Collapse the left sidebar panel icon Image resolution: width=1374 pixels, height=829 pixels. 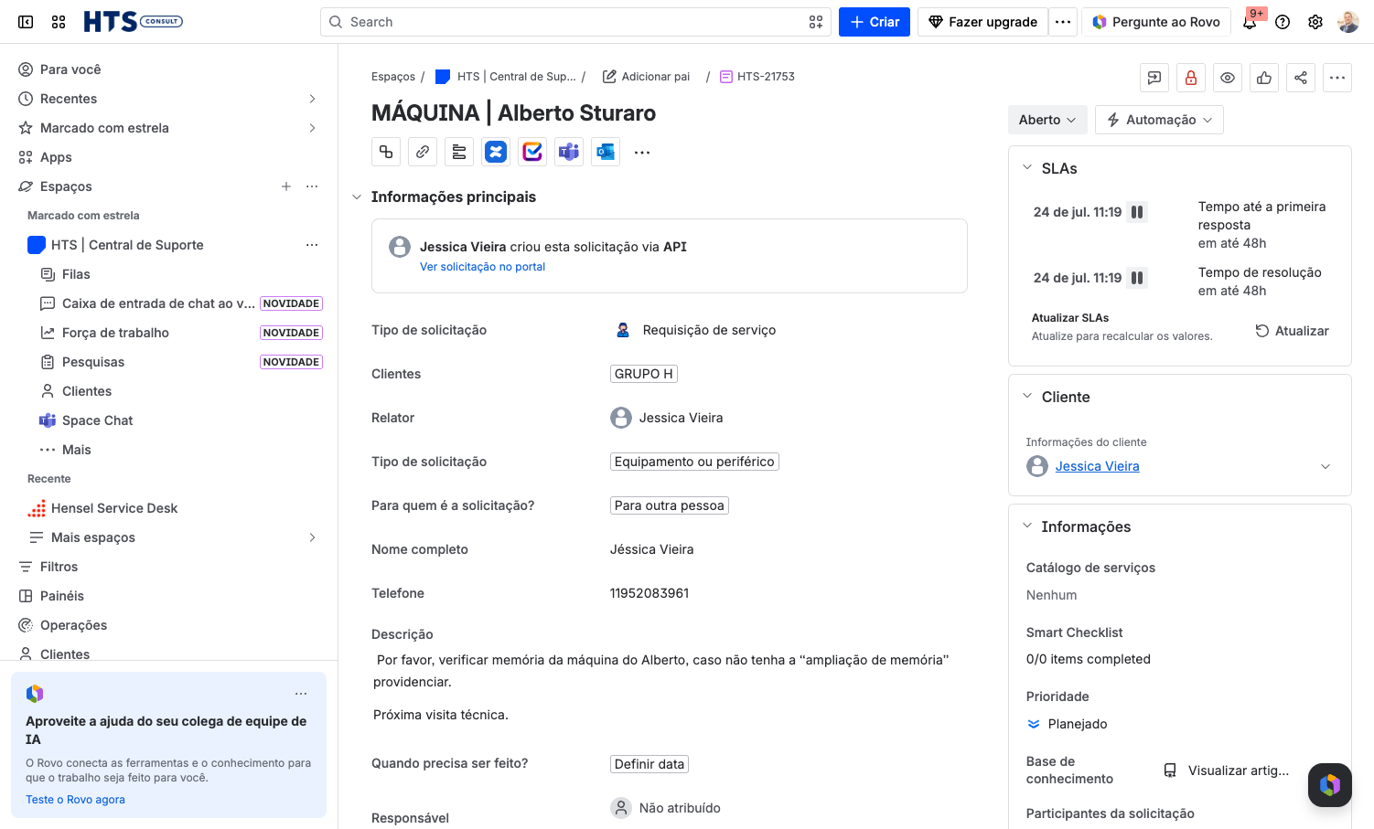26,22
